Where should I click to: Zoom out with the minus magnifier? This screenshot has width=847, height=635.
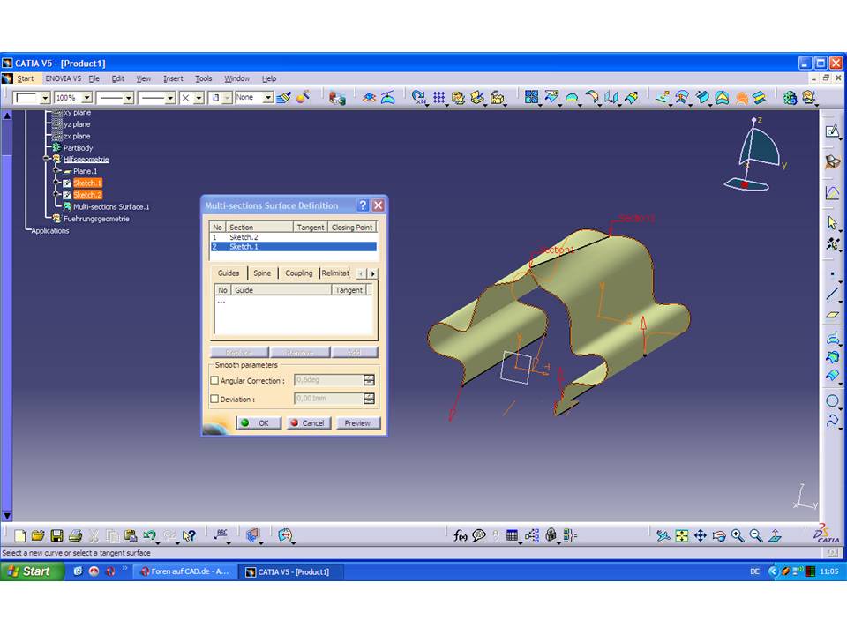756,535
